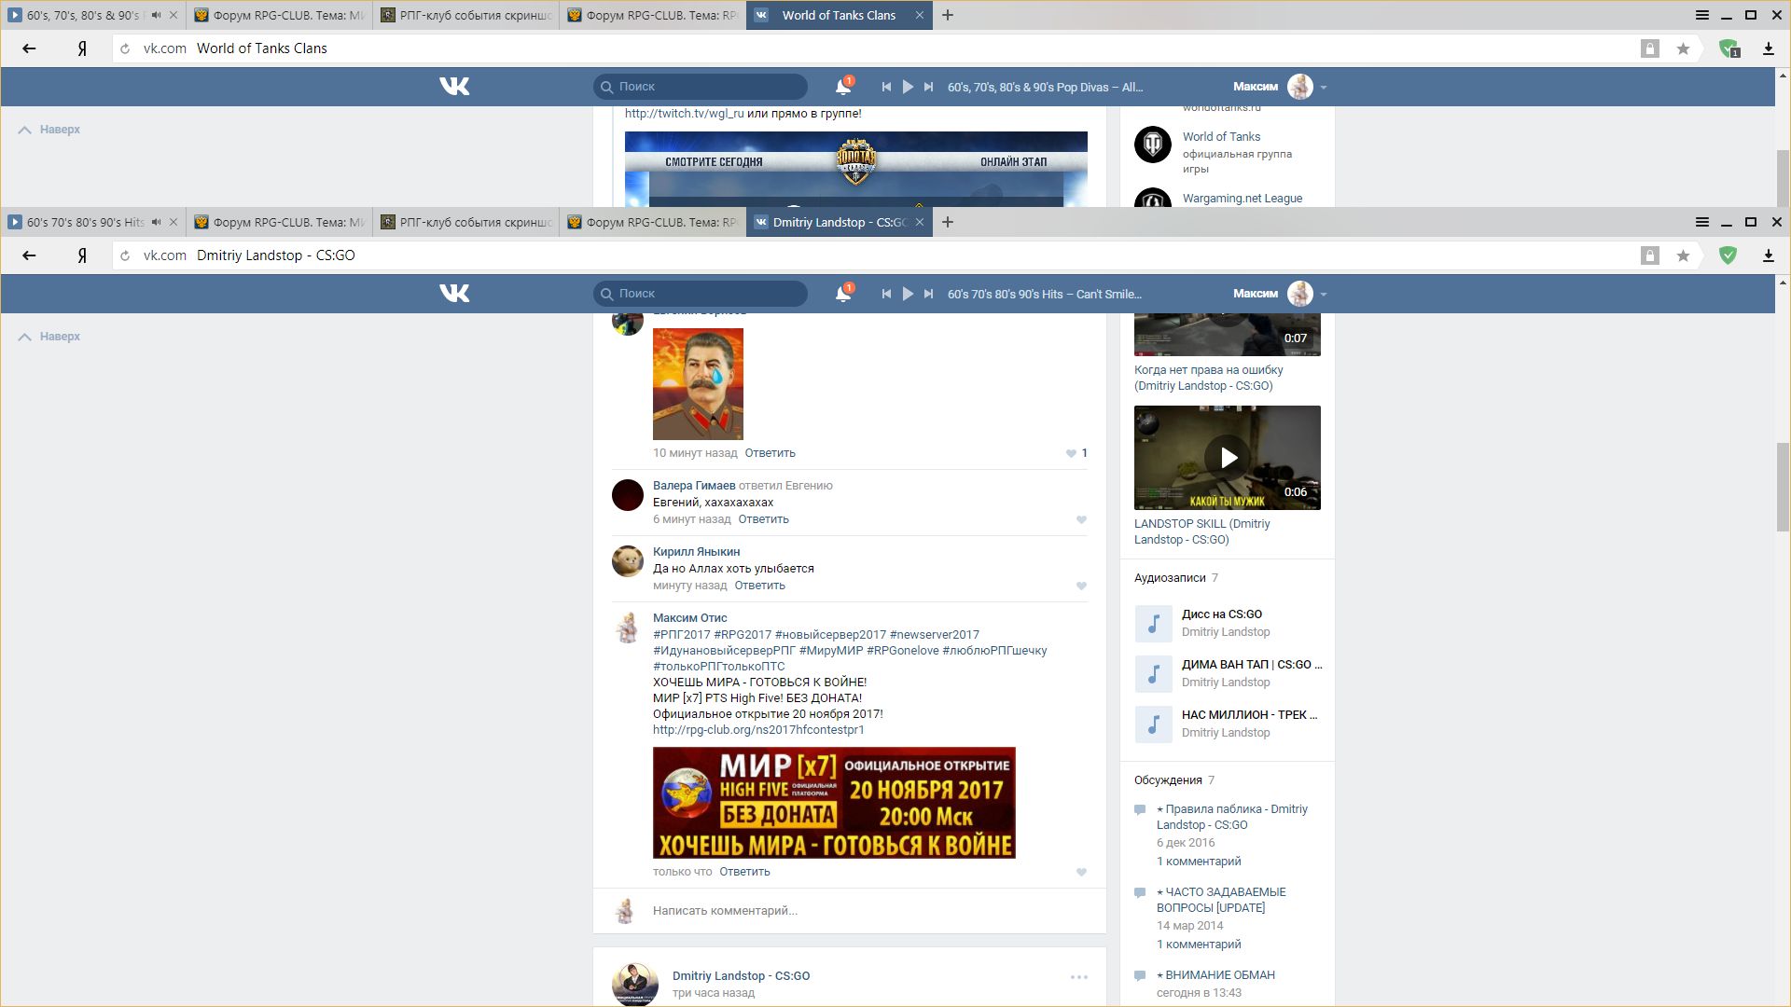Like Кирилл Яныкин's comment with heart icon

point(1081,586)
